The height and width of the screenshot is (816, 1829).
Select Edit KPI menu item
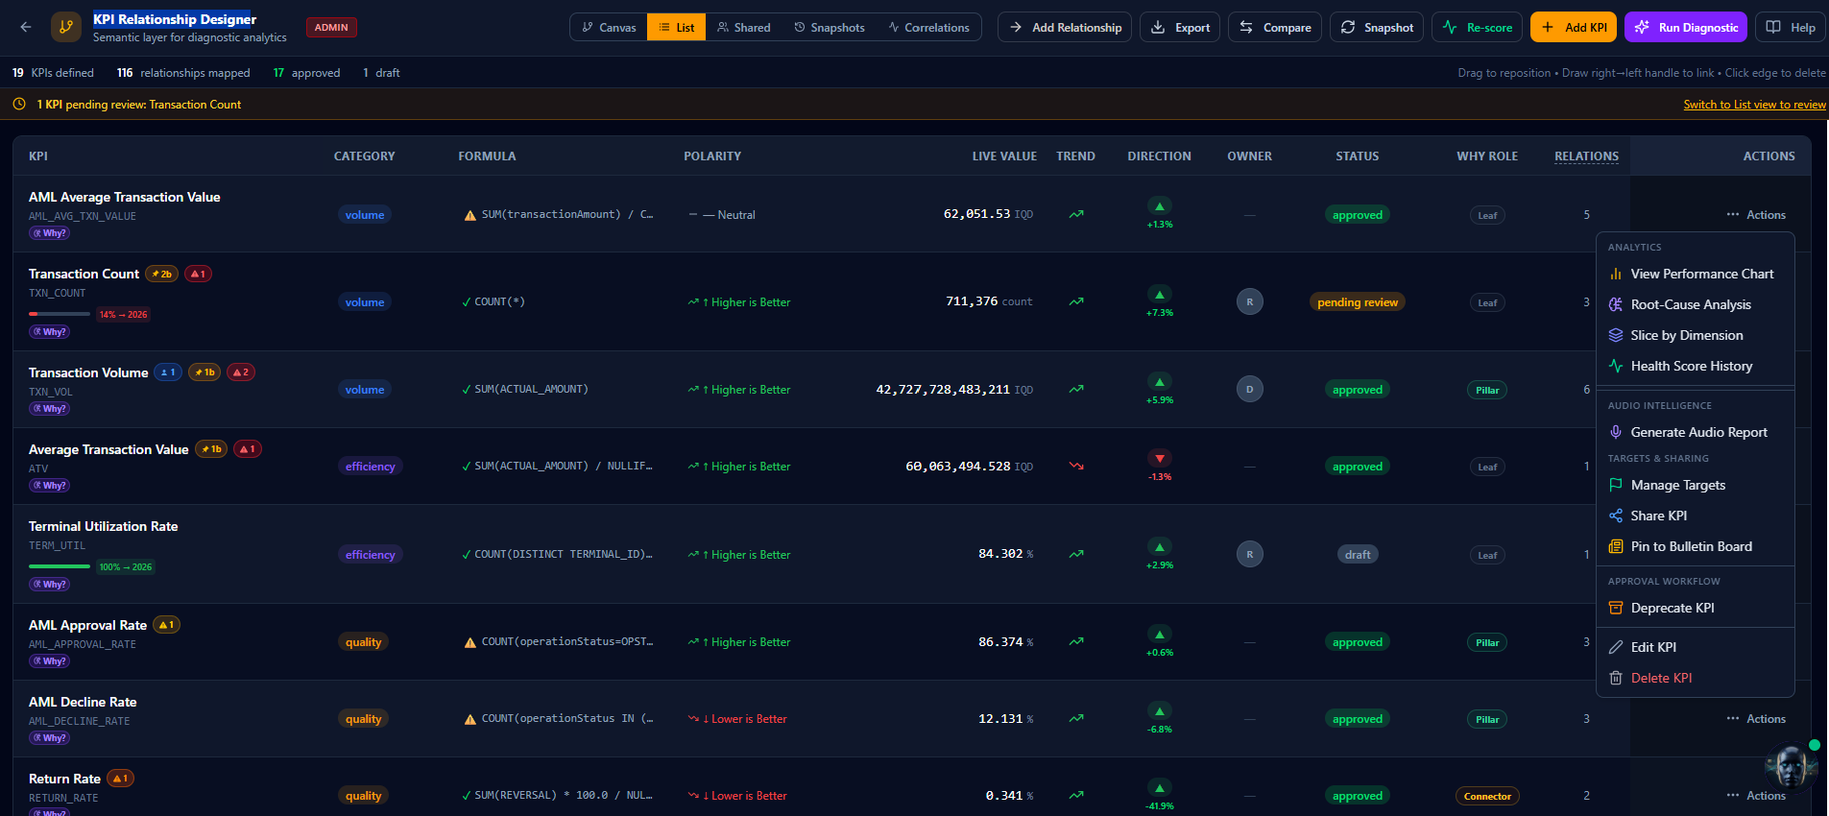tap(1695, 647)
